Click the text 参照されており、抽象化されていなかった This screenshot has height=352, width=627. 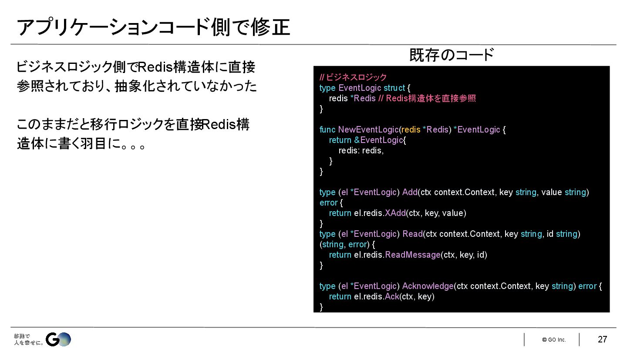(137, 86)
